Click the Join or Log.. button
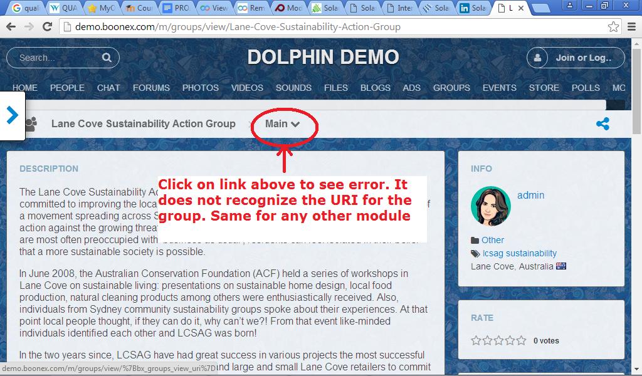The image size is (642, 376). pos(576,57)
